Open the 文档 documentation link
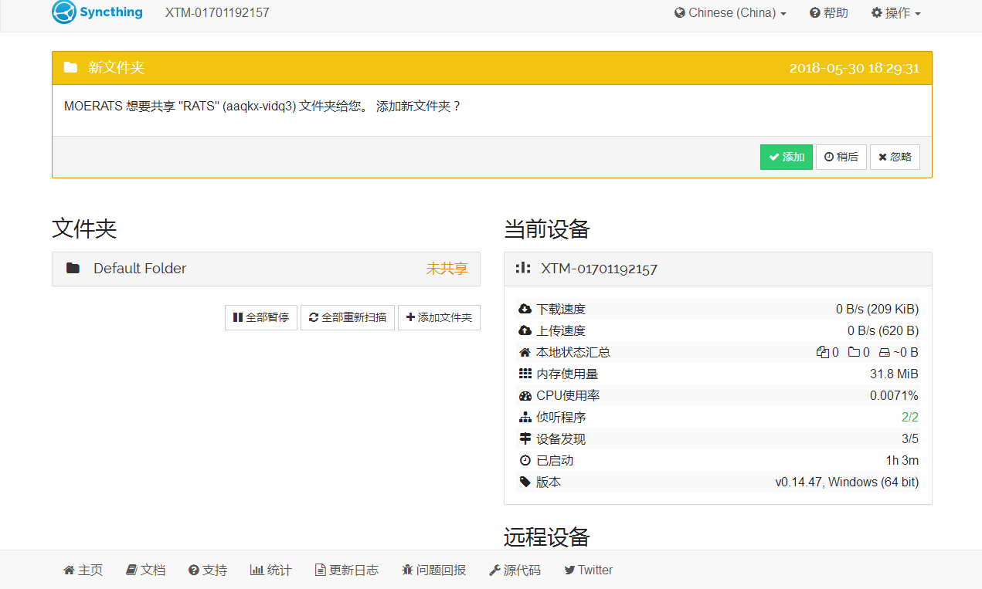The image size is (982, 589). pos(146,570)
